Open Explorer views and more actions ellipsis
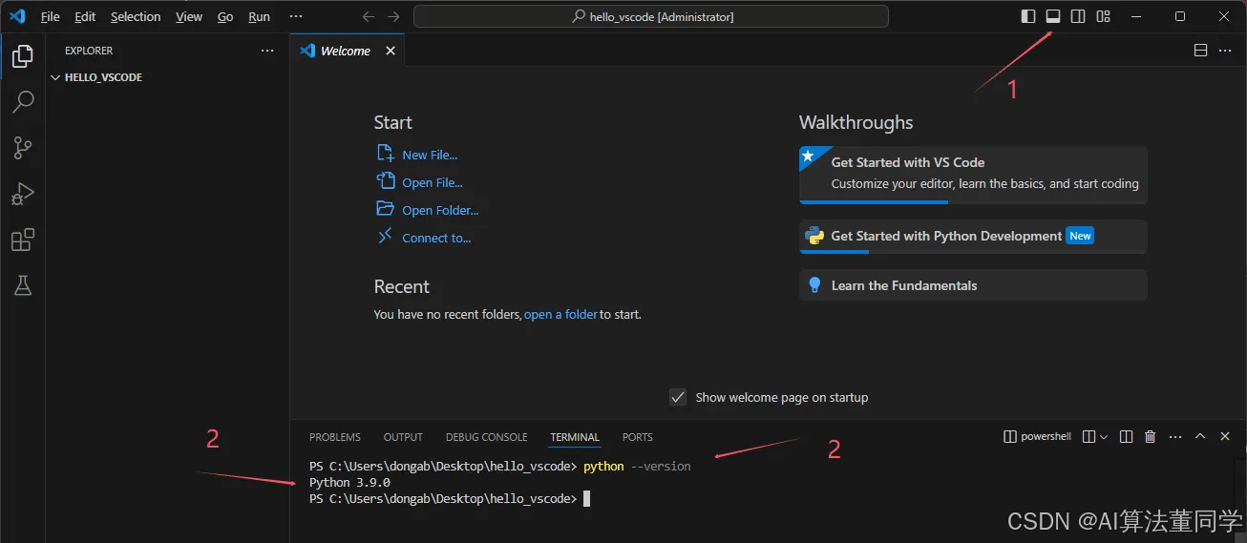This screenshot has height=543, width=1247. click(x=267, y=51)
